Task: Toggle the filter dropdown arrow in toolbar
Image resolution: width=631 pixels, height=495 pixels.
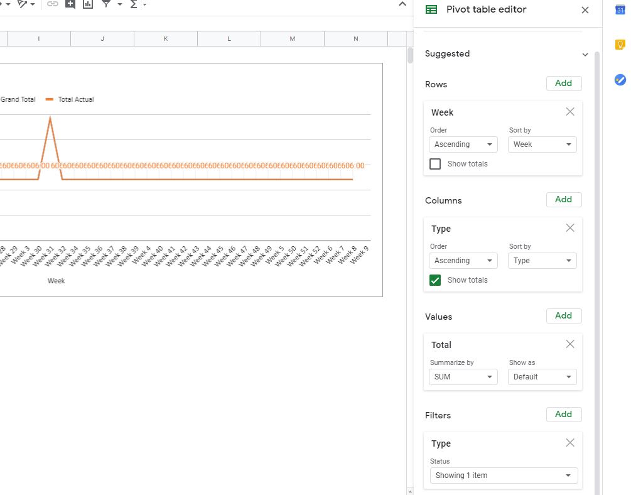Action: pyautogui.click(x=119, y=4)
